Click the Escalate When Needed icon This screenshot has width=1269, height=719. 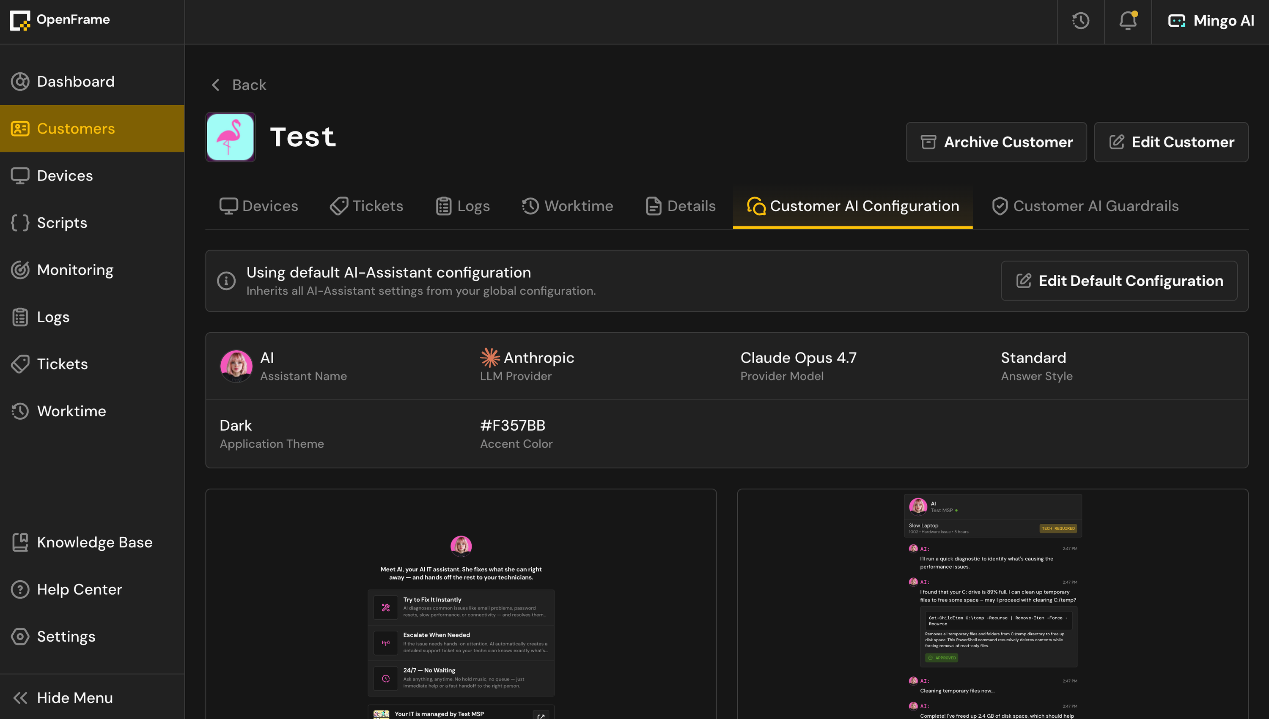click(x=386, y=643)
